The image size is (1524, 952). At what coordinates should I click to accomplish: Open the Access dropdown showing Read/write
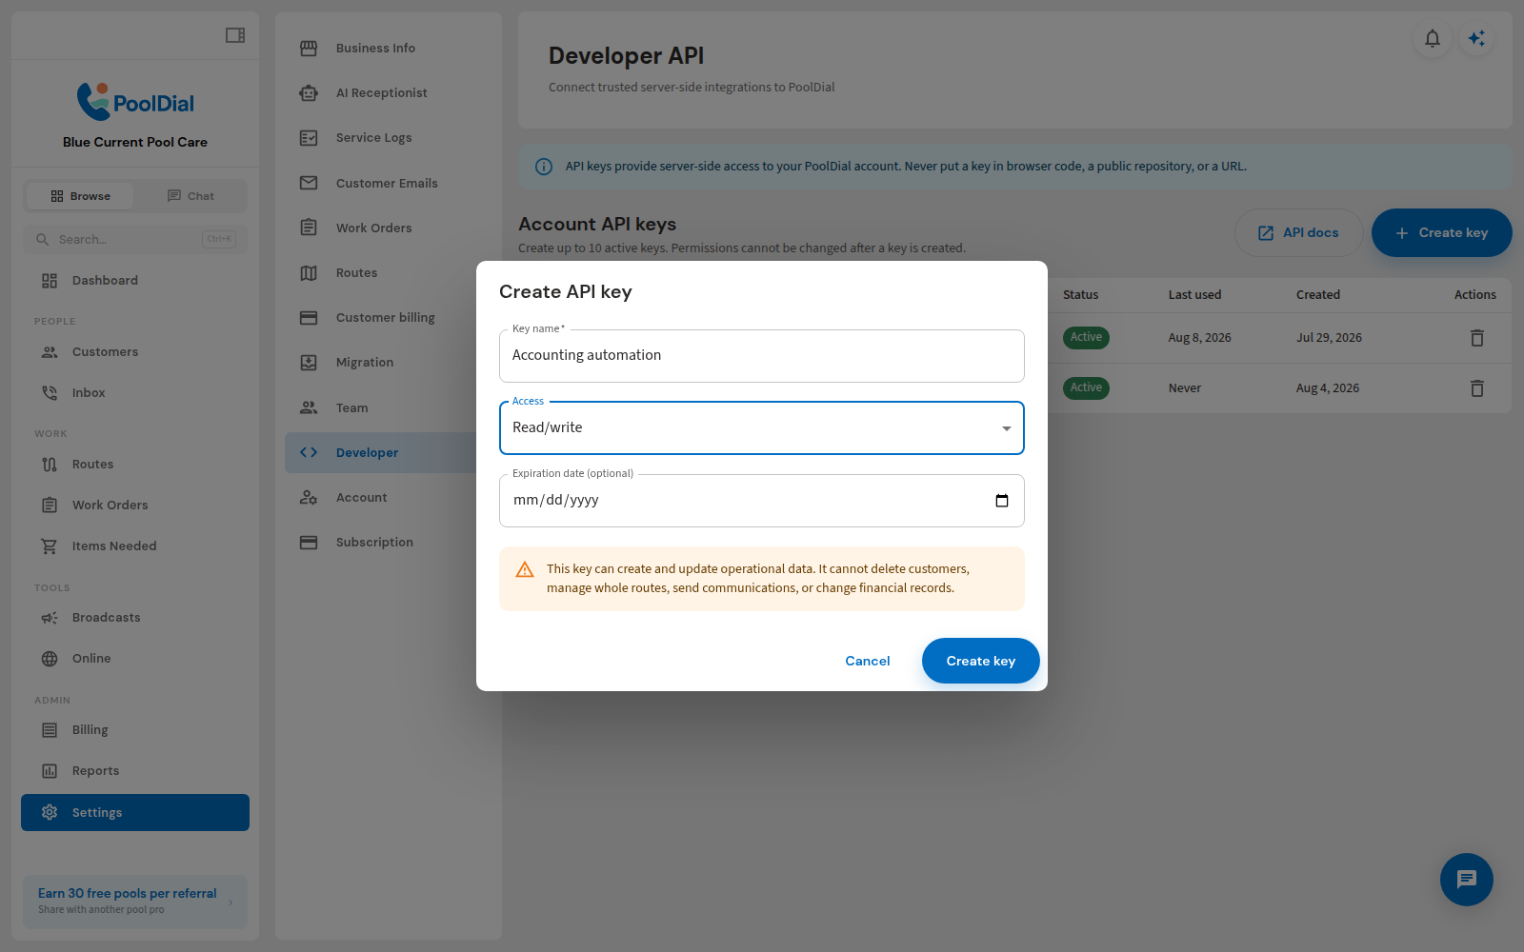(762, 428)
